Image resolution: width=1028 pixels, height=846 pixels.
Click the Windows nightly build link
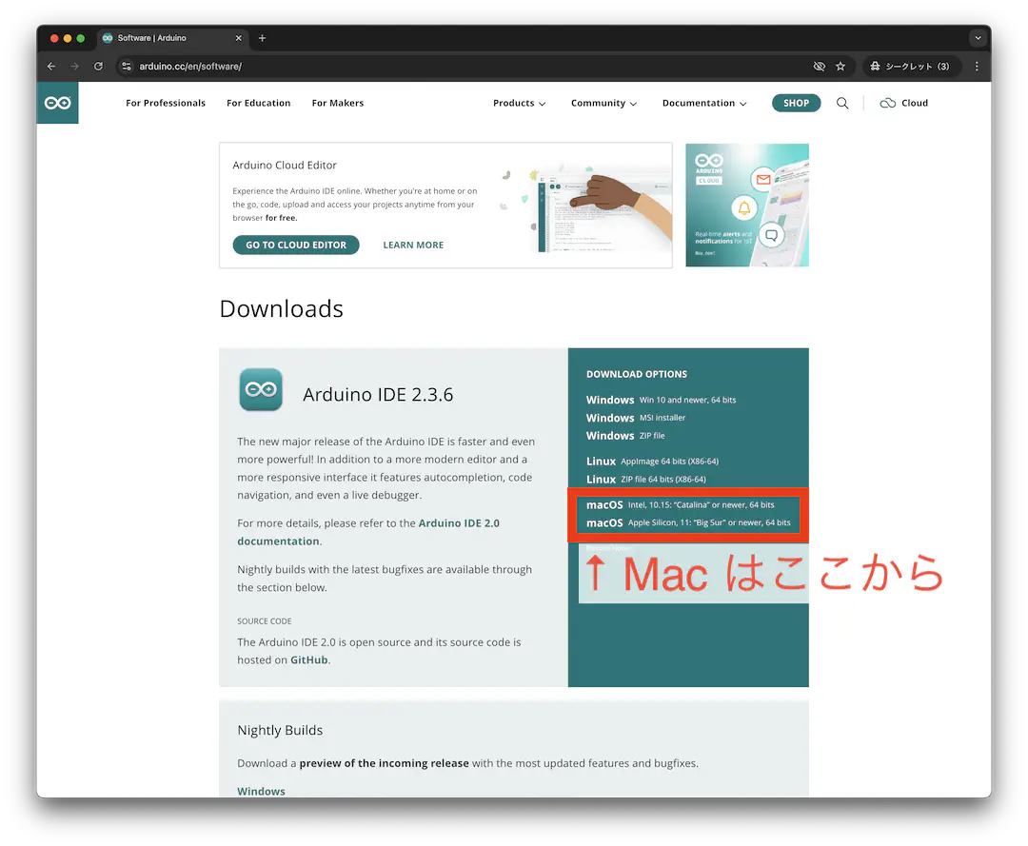coord(261,791)
